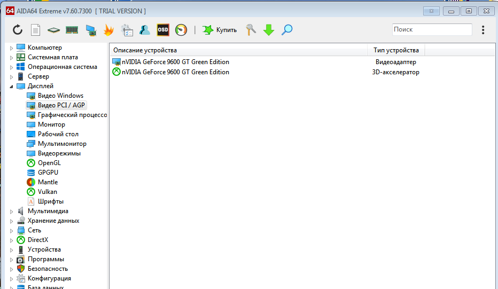Click the 3D-акселератор type cell
The image size is (498, 289).
396,72
